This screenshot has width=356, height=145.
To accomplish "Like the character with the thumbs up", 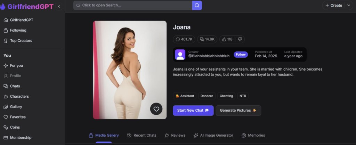I will [x=227, y=39].
